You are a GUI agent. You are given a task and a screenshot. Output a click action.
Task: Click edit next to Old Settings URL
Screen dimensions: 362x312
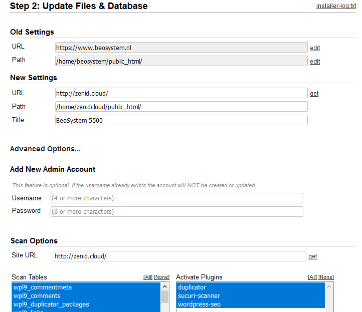tap(315, 48)
